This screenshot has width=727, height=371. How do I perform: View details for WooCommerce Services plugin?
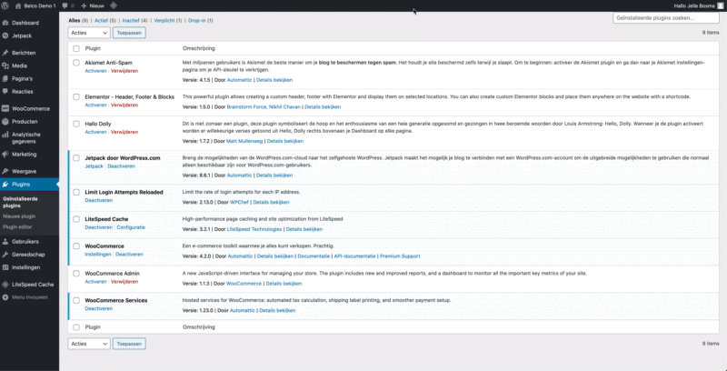tap(277, 311)
